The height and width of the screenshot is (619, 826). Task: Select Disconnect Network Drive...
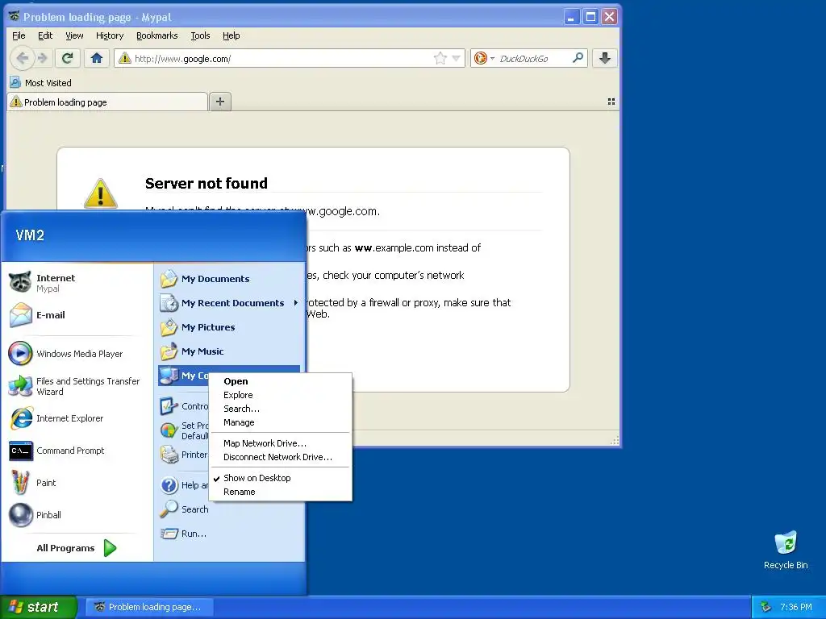click(x=280, y=457)
